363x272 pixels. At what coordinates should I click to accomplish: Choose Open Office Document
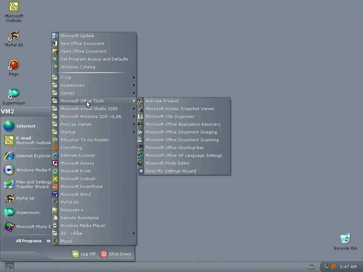[x=94, y=51]
